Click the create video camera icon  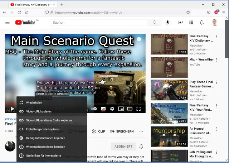tap(181, 23)
